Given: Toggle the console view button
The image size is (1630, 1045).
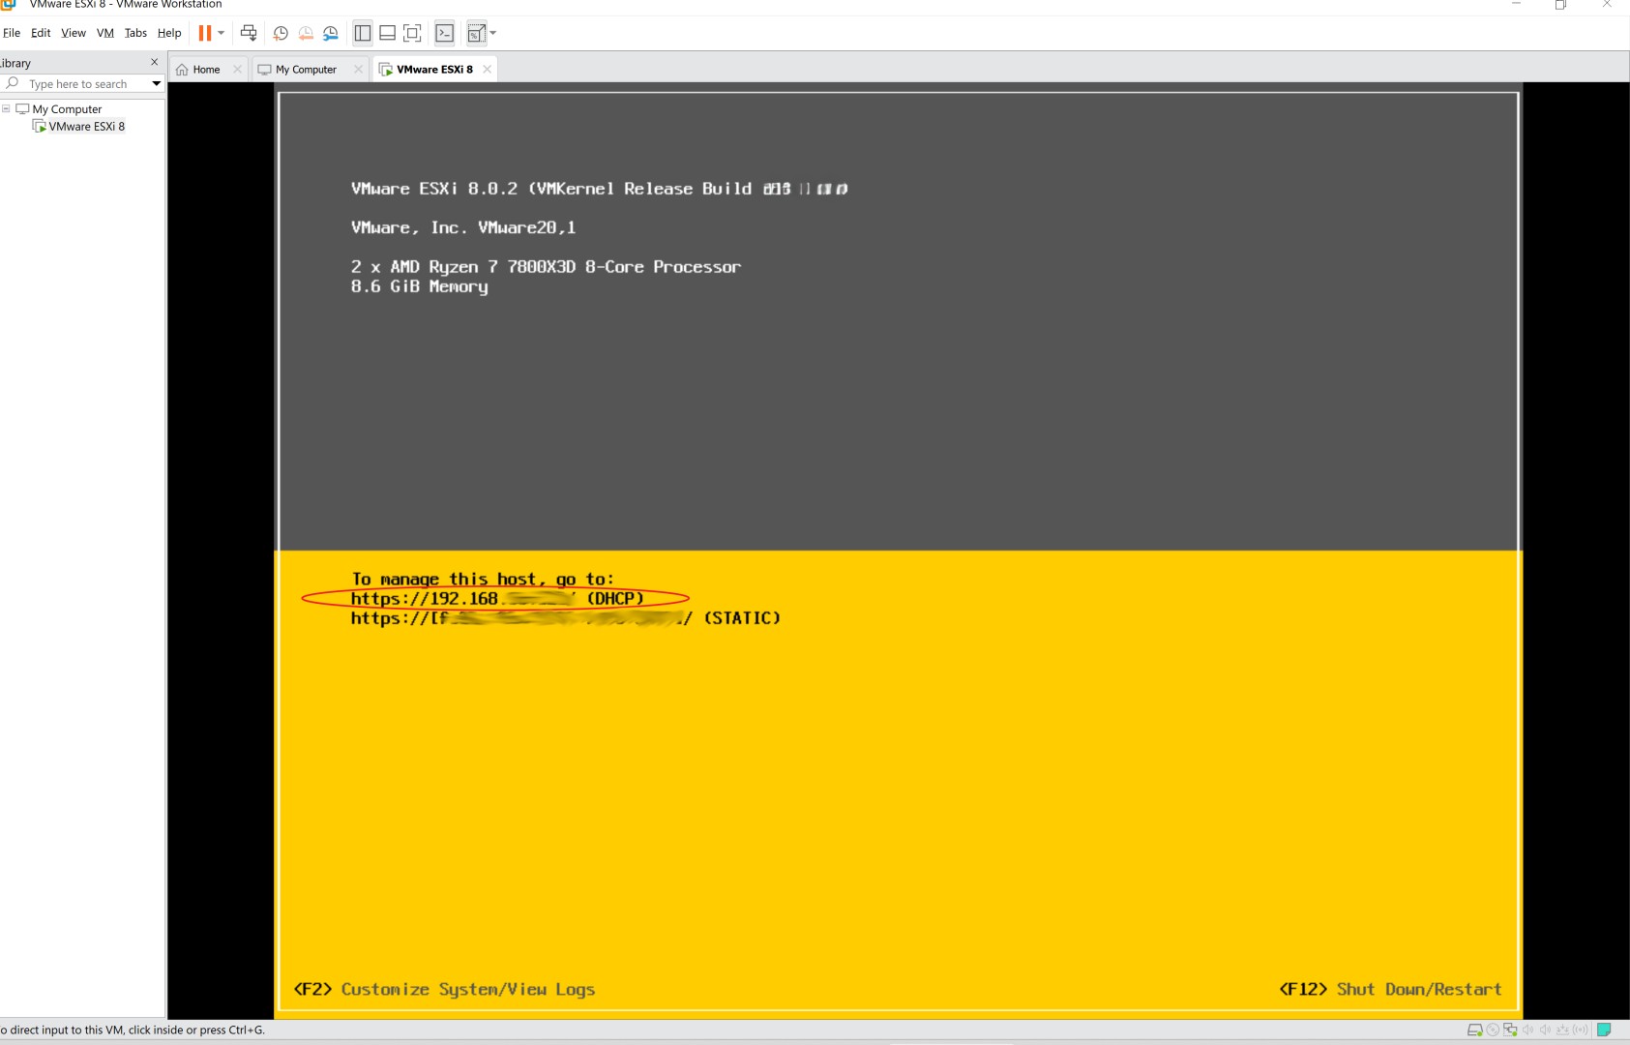Looking at the screenshot, I should (x=445, y=33).
